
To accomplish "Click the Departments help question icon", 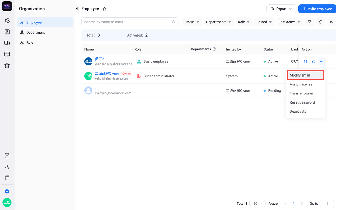I will point(214,49).
